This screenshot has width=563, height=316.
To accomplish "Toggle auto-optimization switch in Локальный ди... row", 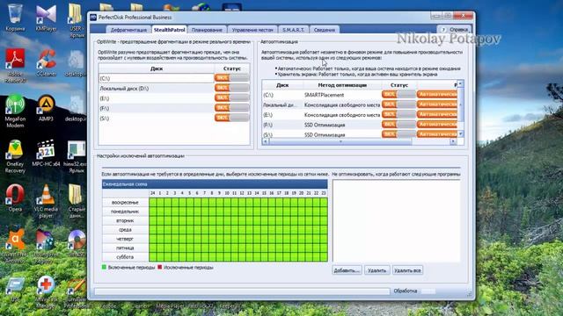I will [x=398, y=104].
